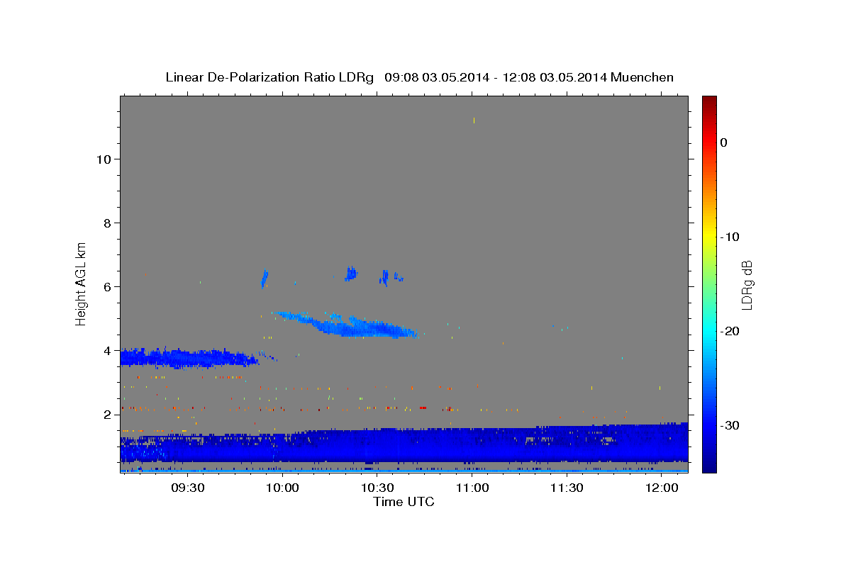The image size is (851, 567).
Task: Select the 11:30 time tick label
Action: [x=567, y=488]
